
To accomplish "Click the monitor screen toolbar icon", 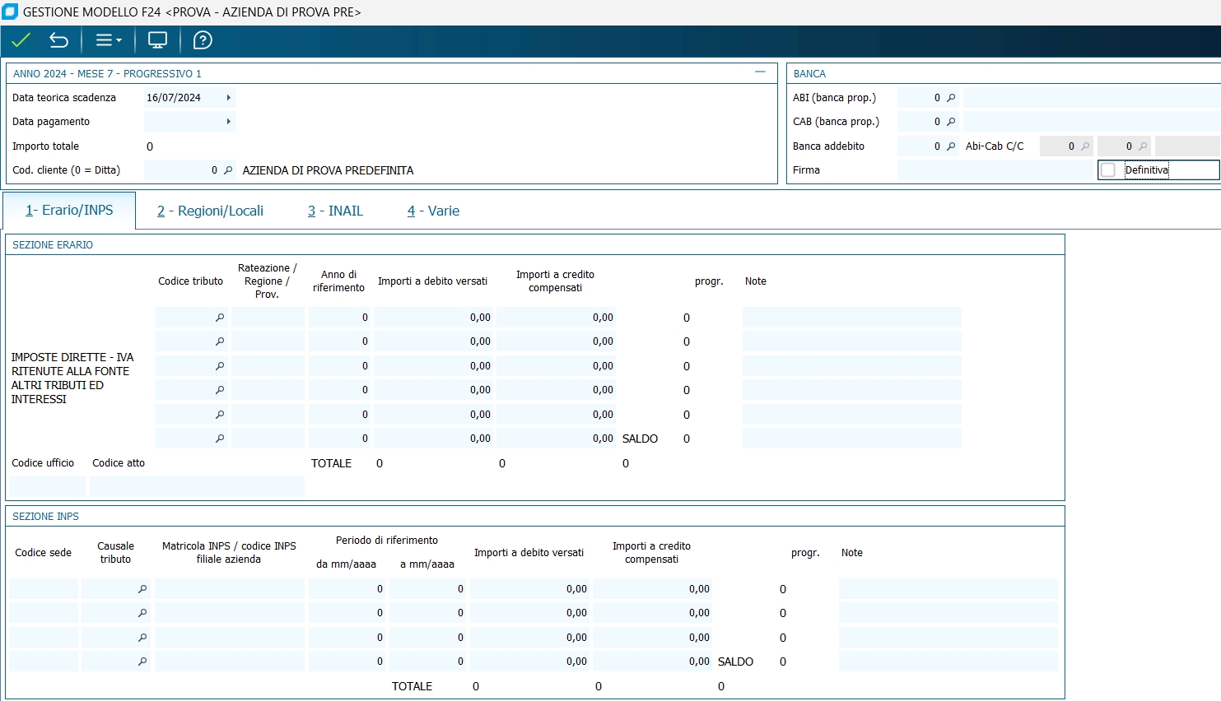I will click(x=157, y=40).
